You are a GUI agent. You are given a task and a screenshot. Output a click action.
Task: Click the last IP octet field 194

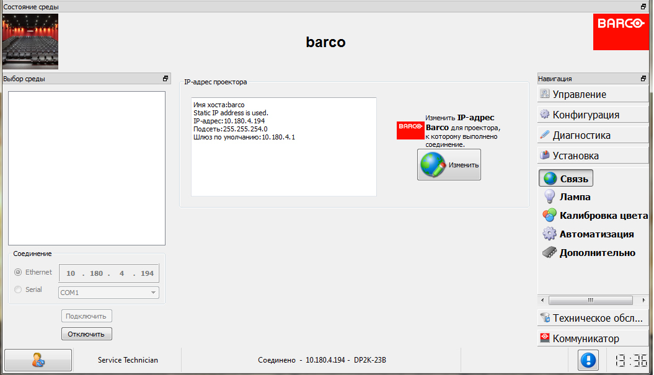tap(147, 273)
